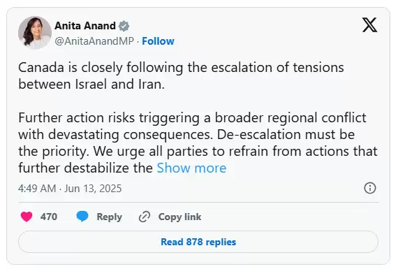This screenshot has height=269, width=398.
Task: Open the Anita Anand display name
Action: (x=85, y=26)
